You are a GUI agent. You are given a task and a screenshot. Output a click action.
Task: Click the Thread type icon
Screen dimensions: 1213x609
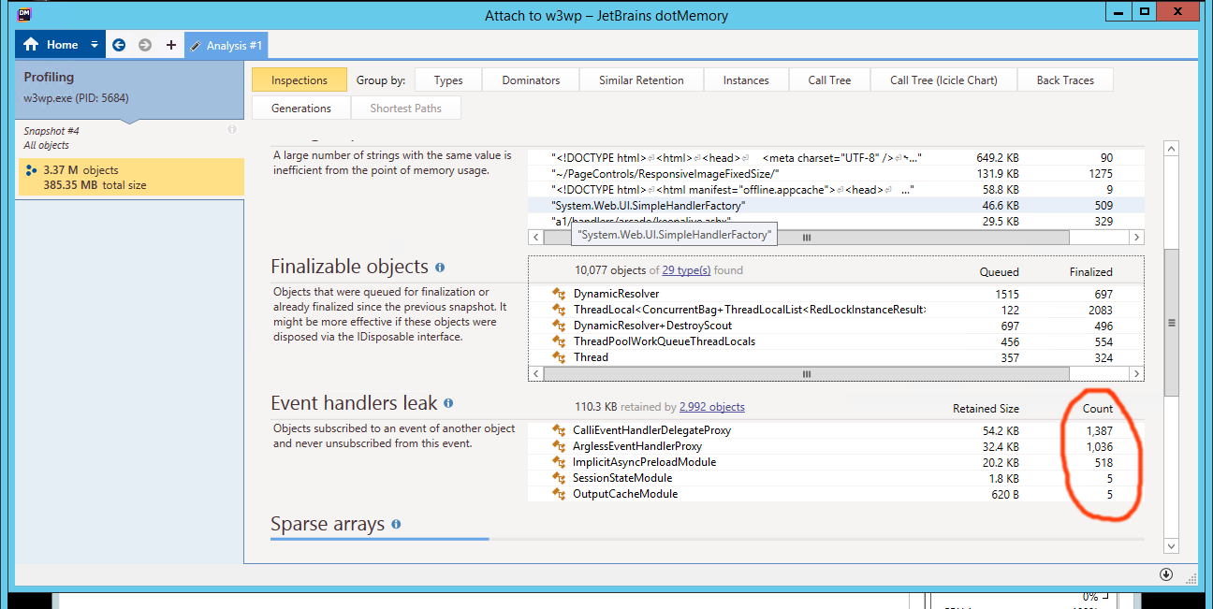coord(560,357)
